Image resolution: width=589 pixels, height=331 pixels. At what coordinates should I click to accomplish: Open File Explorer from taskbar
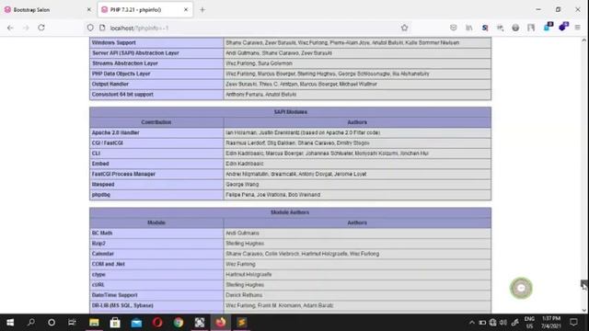tap(94, 323)
